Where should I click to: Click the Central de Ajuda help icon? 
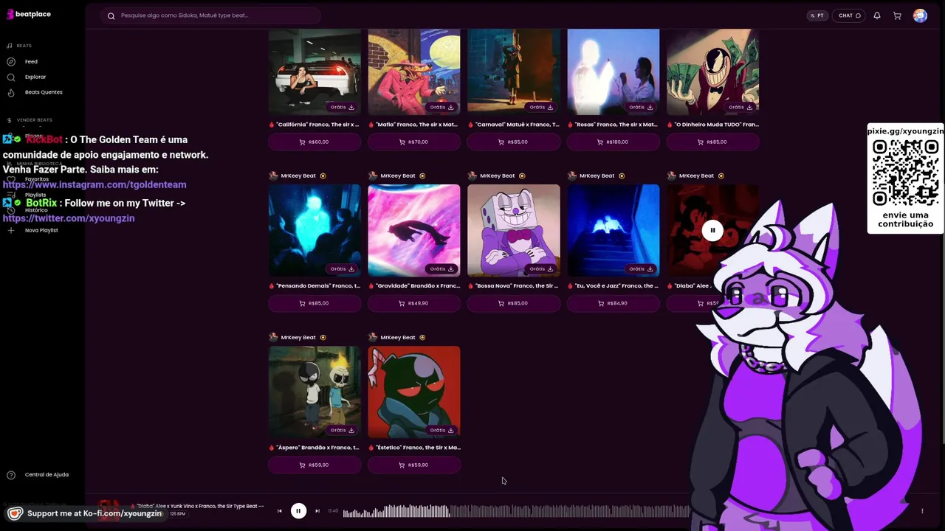[11, 475]
